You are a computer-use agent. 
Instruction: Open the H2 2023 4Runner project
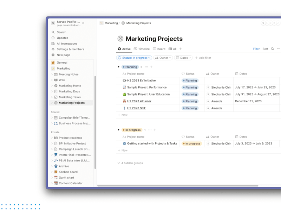tap(139, 101)
